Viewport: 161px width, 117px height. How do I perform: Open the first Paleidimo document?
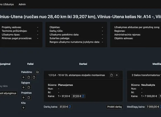coord(29,77)
